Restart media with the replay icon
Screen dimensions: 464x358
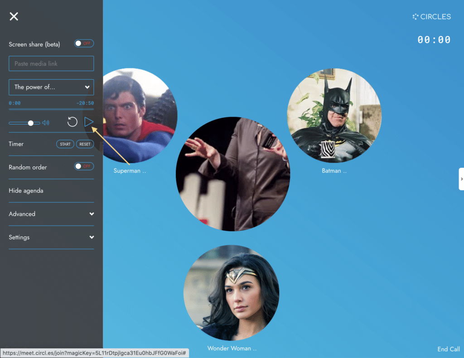pyautogui.click(x=72, y=122)
